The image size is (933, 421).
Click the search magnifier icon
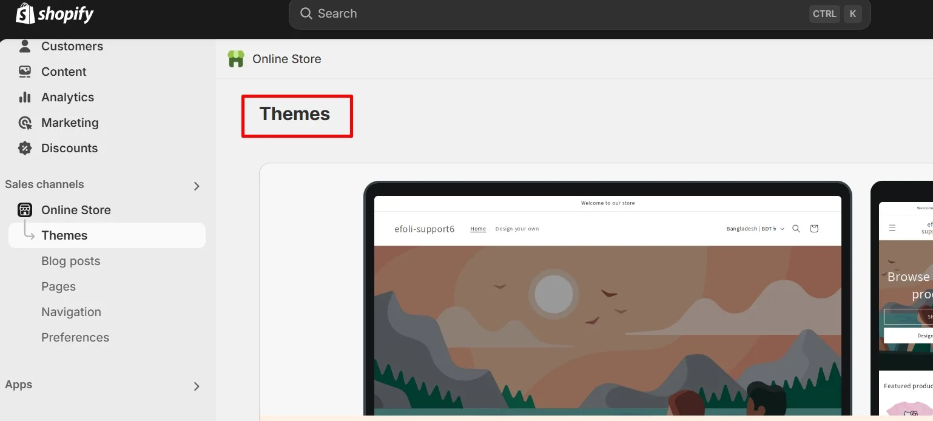306,13
